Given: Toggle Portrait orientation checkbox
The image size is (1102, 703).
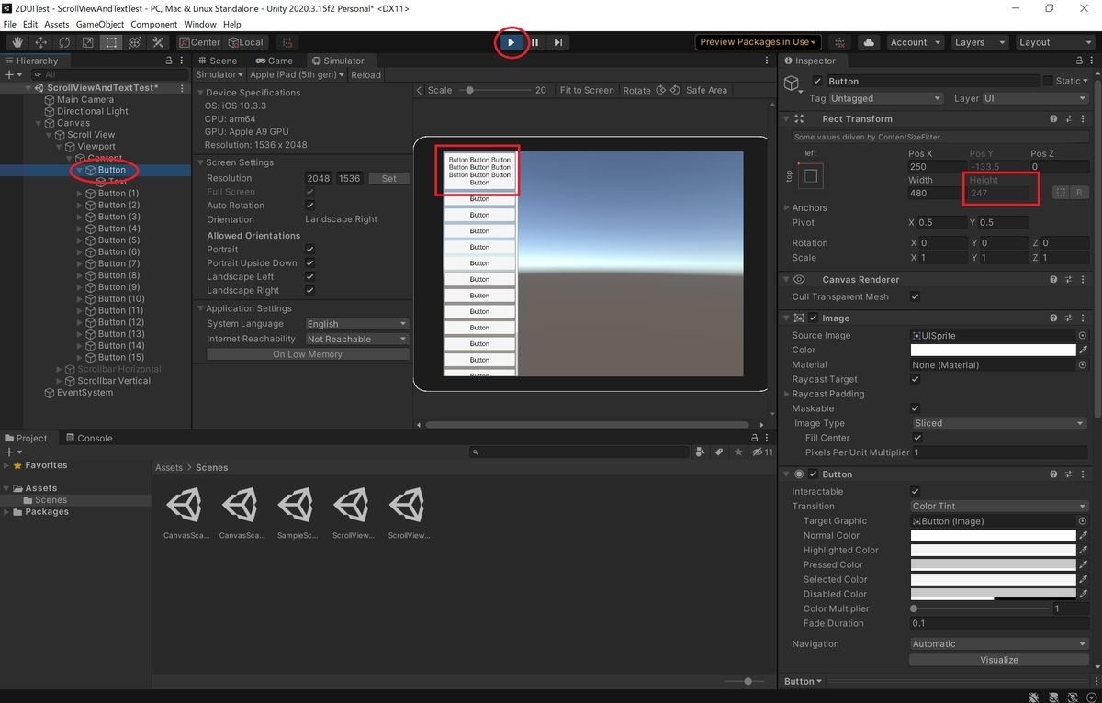Looking at the screenshot, I should tap(309, 250).
